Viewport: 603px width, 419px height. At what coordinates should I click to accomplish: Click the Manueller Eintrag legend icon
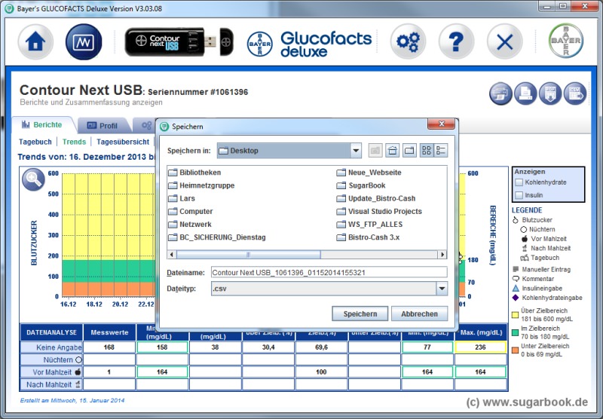point(516,269)
